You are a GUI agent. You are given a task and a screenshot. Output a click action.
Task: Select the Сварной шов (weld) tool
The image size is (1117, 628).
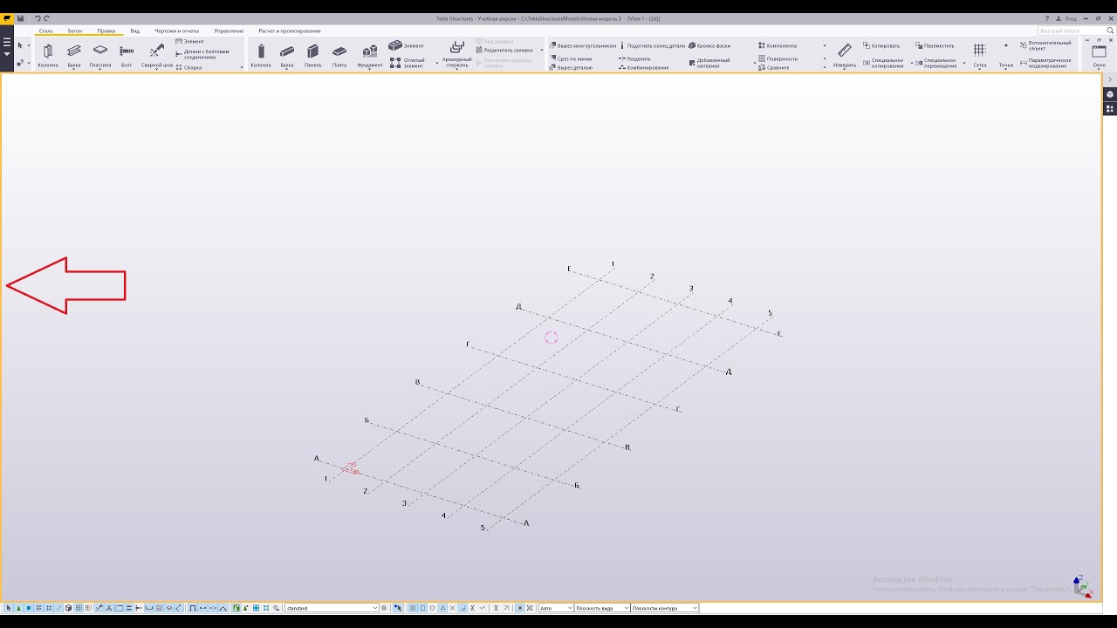(x=157, y=55)
